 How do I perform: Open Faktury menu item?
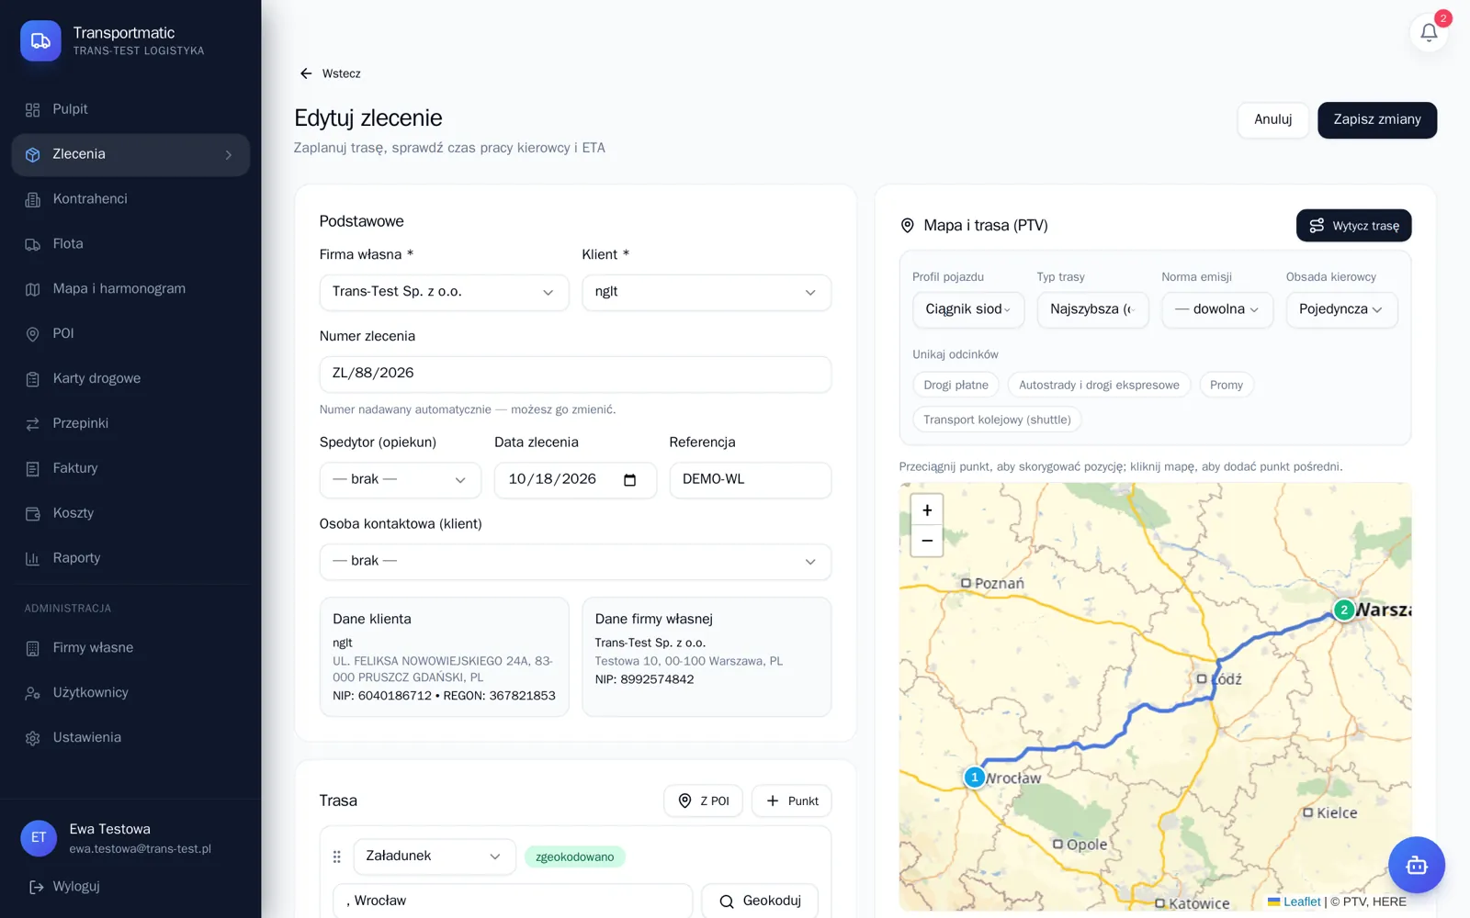pyautogui.click(x=130, y=469)
